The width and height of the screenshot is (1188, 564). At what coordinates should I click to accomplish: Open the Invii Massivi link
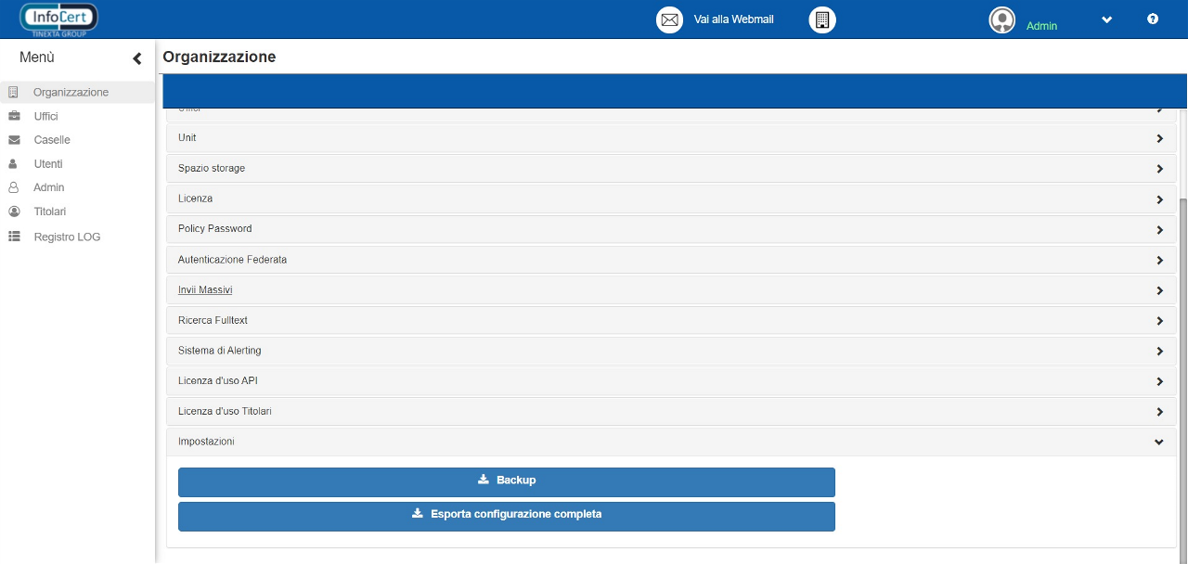[x=205, y=290]
